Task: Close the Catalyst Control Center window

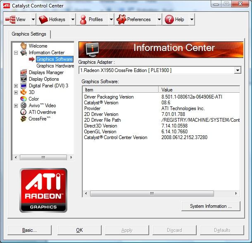Action: click(x=240, y=4)
